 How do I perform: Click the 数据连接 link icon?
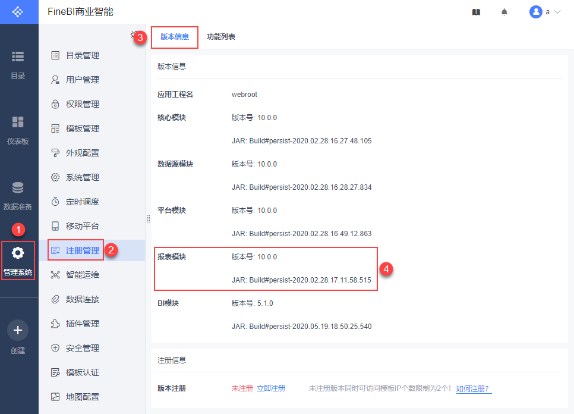coord(55,299)
